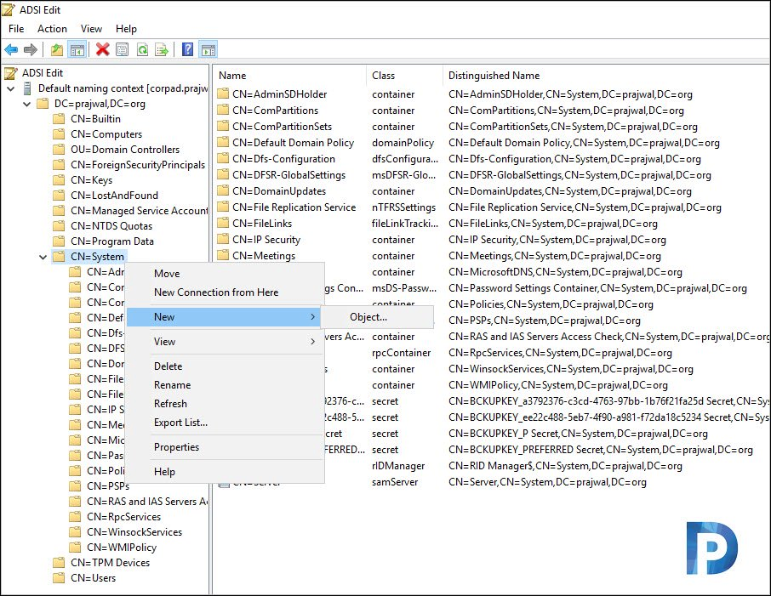The height and width of the screenshot is (596, 771).
Task: Click the Properties toolbar icon
Action: 122,49
